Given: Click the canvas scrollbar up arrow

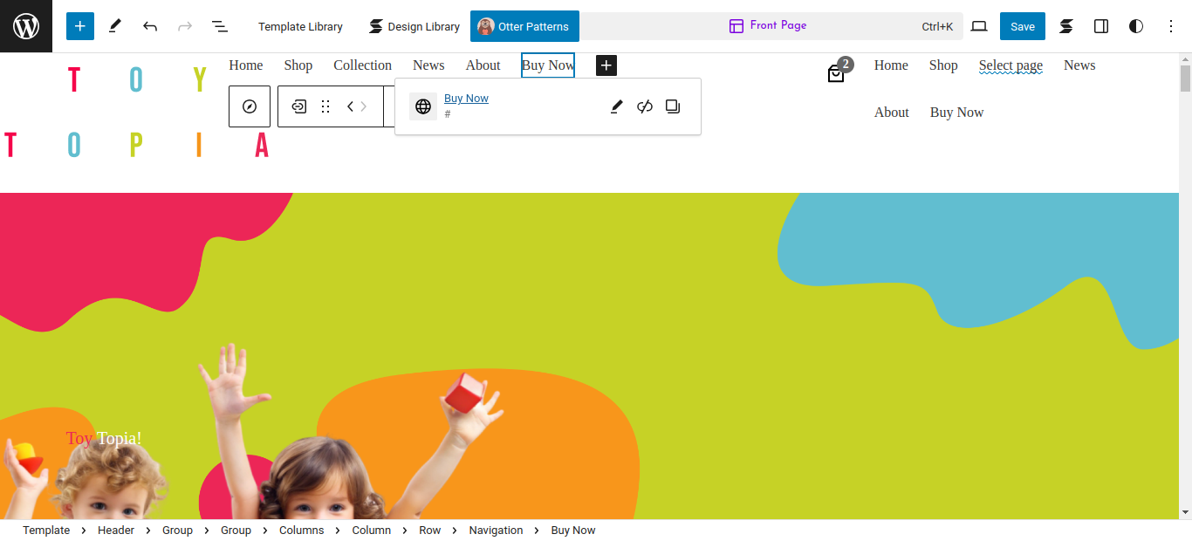Looking at the screenshot, I should [x=1185, y=59].
